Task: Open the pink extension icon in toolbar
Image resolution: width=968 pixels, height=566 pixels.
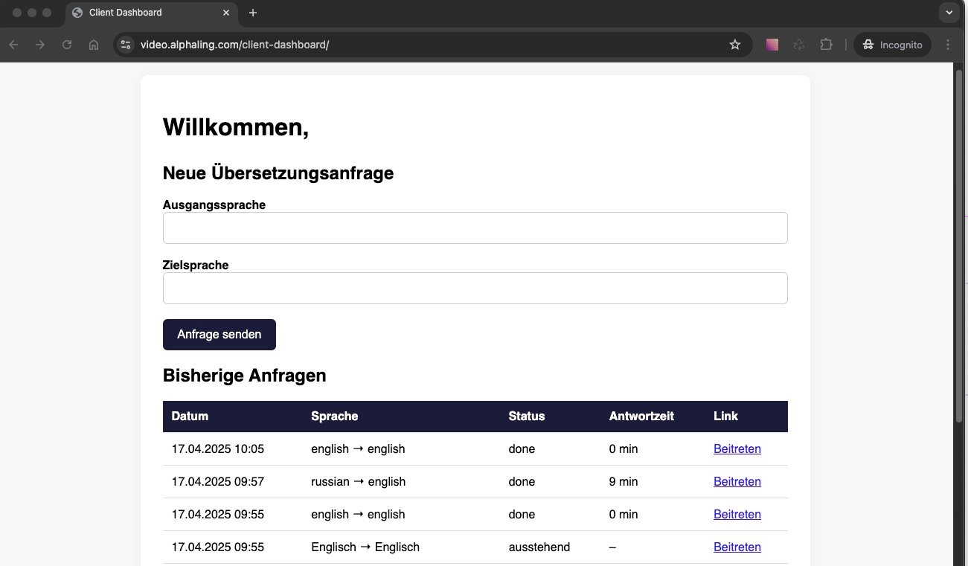Action: coord(772,45)
